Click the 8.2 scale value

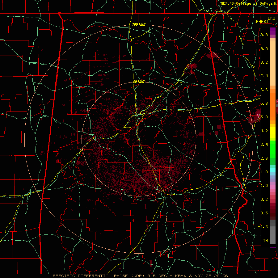pyautogui.click(x=264, y=62)
